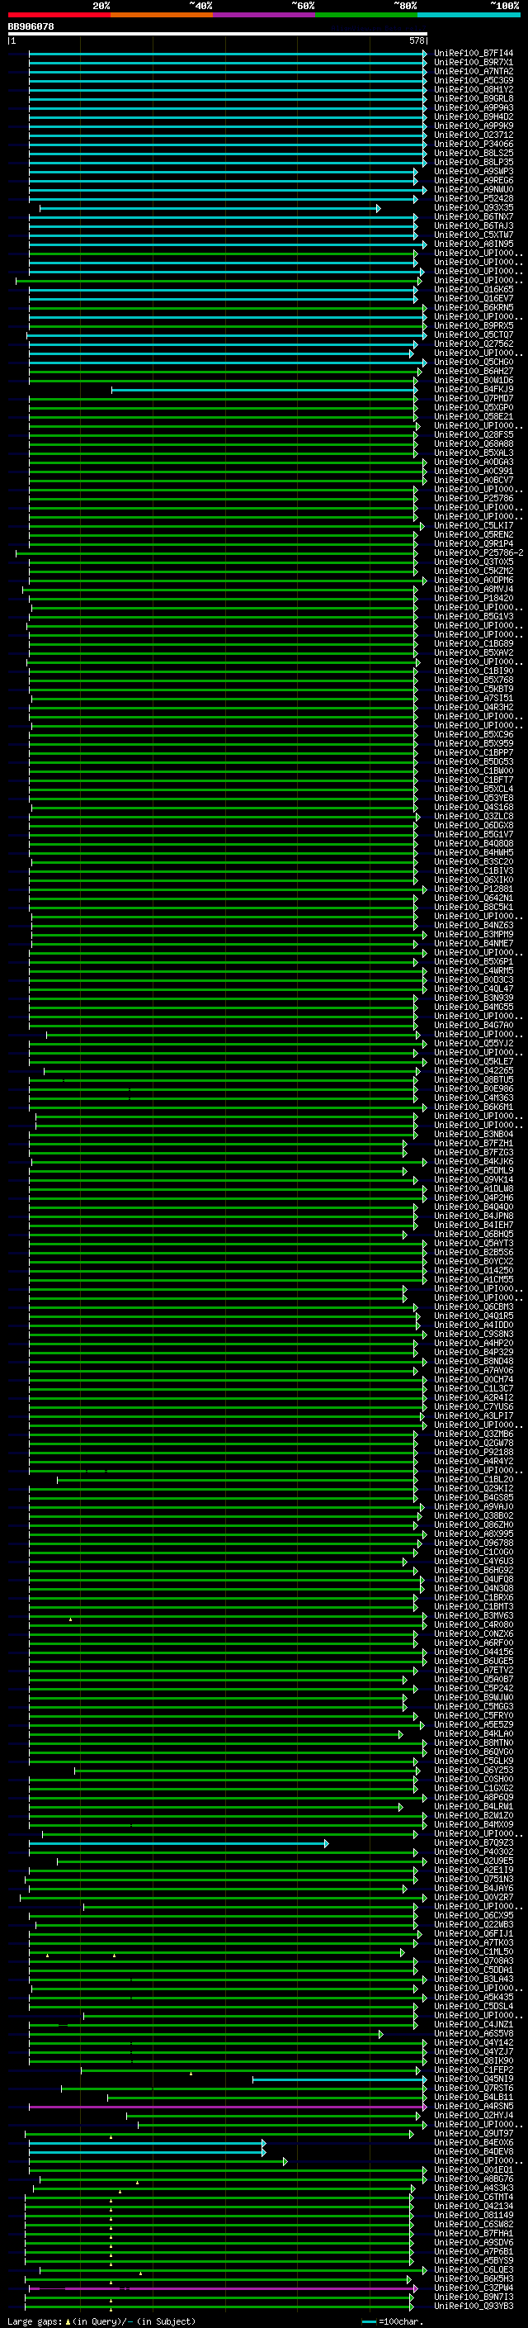Screen dimensions: 528x2328
Task: Select label UniRef100_A9NWU0
Action: pos(473,190)
